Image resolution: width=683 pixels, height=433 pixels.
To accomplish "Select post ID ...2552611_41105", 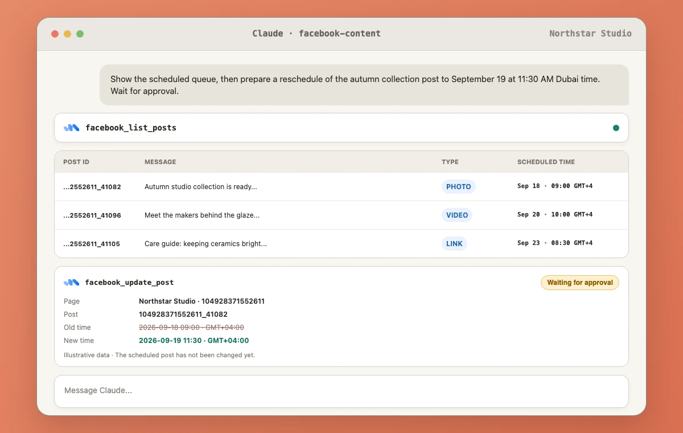I will click(x=92, y=244).
